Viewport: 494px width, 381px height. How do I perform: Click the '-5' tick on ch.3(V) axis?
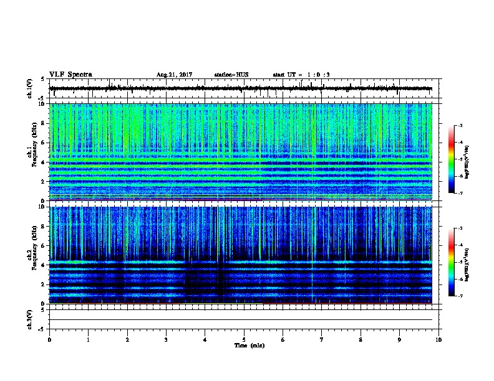(42, 329)
